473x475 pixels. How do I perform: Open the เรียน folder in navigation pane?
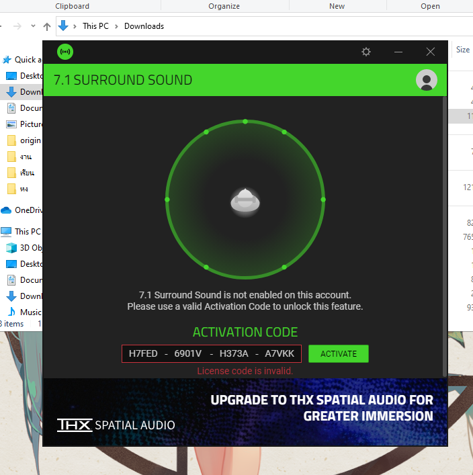tap(21, 173)
